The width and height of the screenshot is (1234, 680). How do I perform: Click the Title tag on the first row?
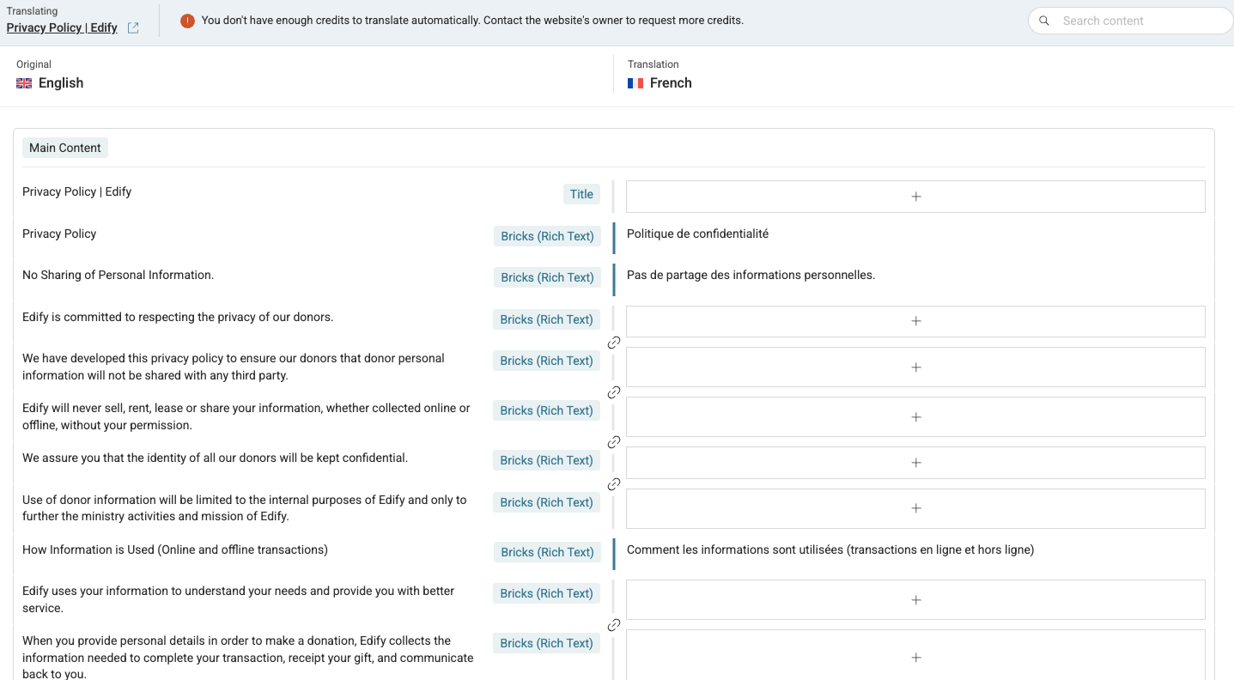pyautogui.click(x=581, y=194)
